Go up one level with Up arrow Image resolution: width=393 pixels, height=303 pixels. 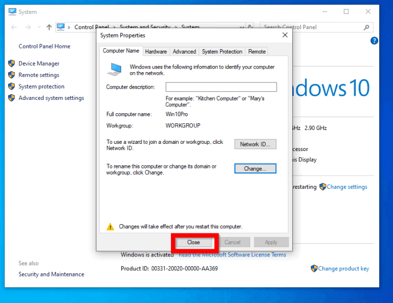tap(49, 27)
